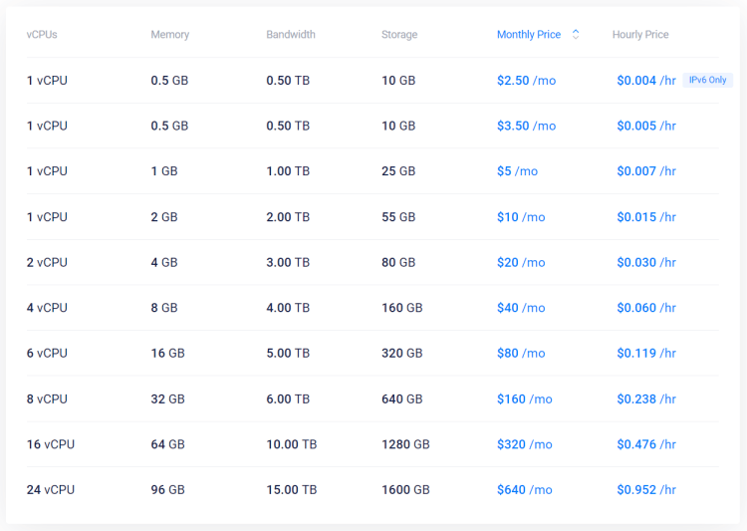
Task: Click the Bandwidth column header
Action: point(291,34)
